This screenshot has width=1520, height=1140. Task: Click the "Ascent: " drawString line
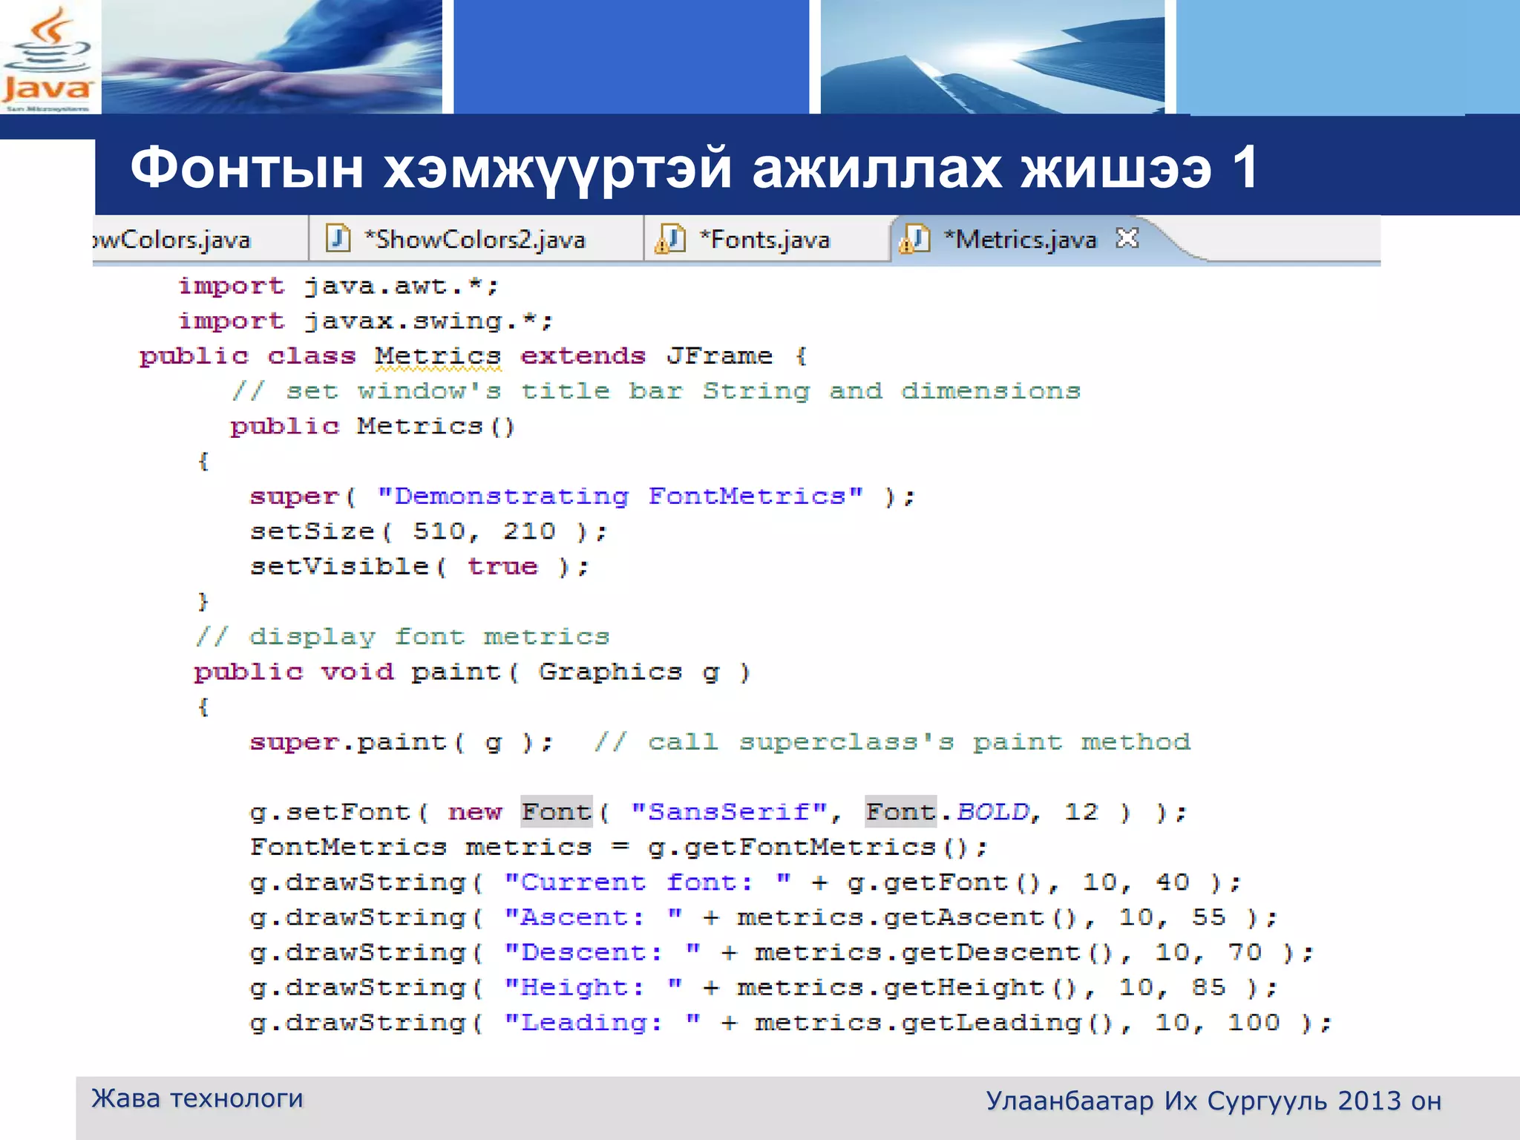click(763, 918)
